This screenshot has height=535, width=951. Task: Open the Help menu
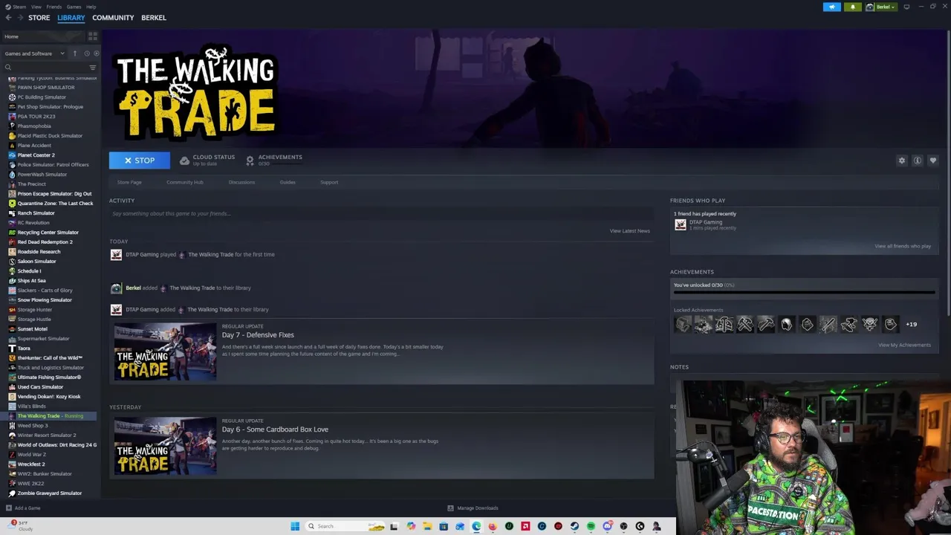point(91,7)
